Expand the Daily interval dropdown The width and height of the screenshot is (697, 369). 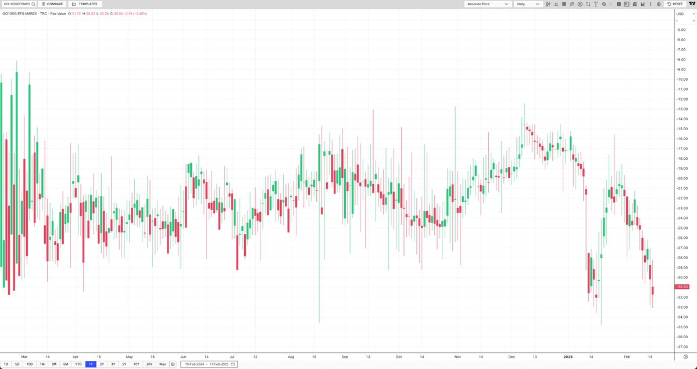point(528,4)
